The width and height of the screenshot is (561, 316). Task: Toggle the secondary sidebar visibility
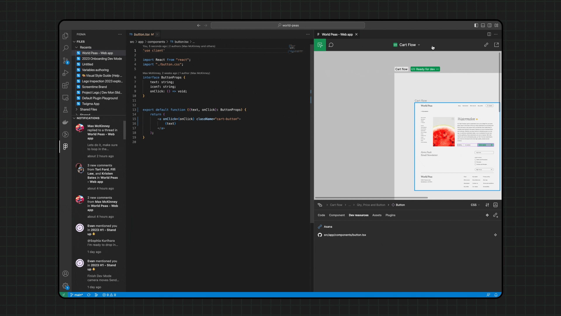[489, 25]
